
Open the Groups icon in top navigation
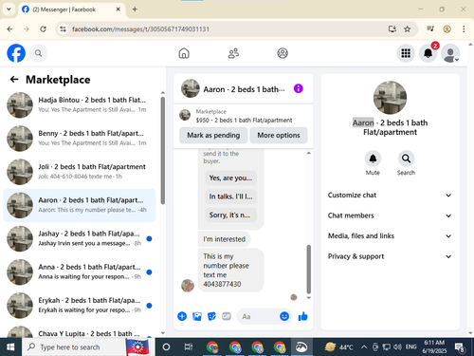[x=283, y=53]
